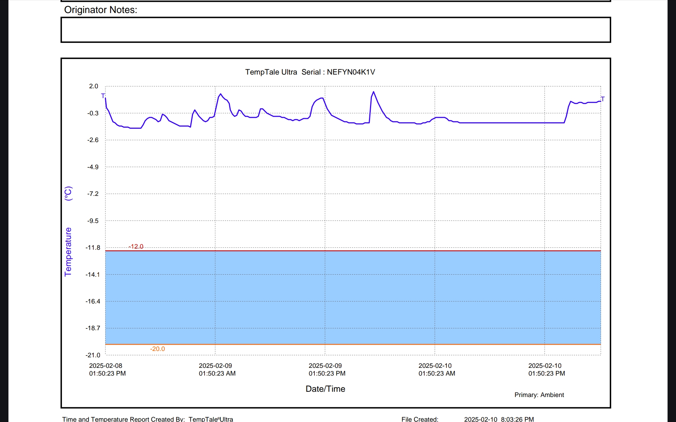Click the end 'T' marker on curve
The image size is (676, 422).
pos(603,99)
